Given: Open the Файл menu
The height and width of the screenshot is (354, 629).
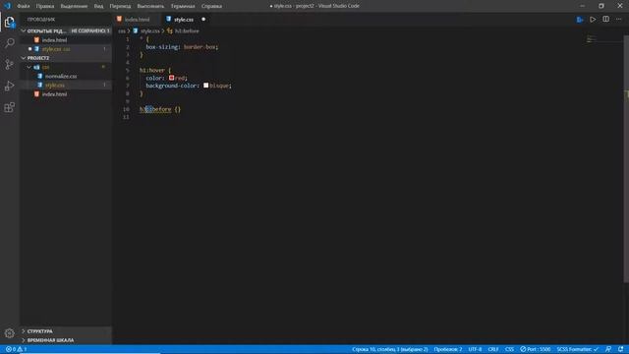Looking at the screenshot, I should (x=24, y=6).
